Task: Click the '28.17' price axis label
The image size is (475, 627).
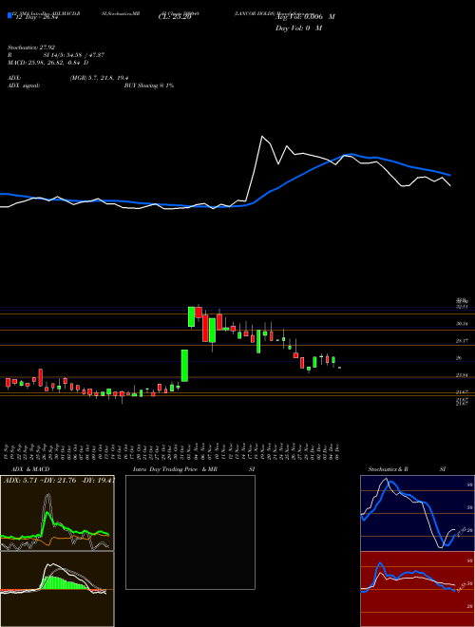Action: click(462, 341)
